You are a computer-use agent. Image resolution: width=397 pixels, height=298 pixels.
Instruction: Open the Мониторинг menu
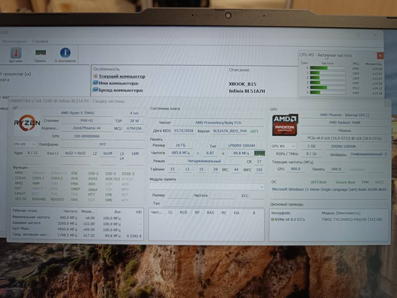14,41
